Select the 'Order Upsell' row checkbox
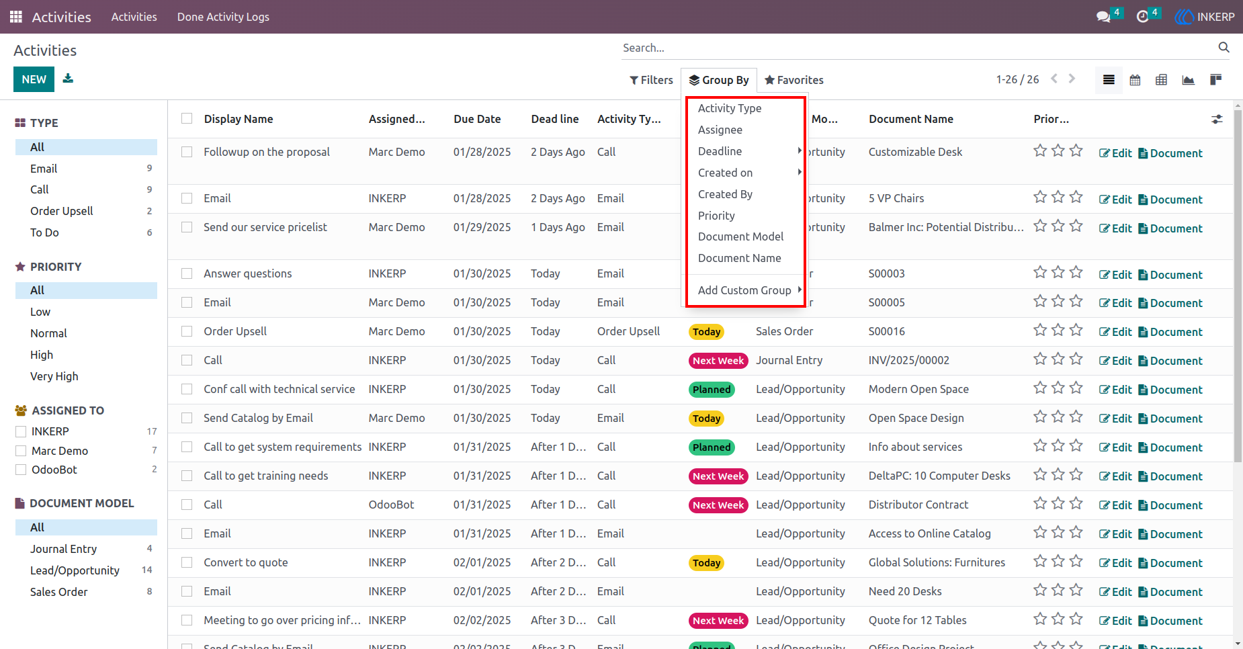1243x649 pixels. coord(187,331)
